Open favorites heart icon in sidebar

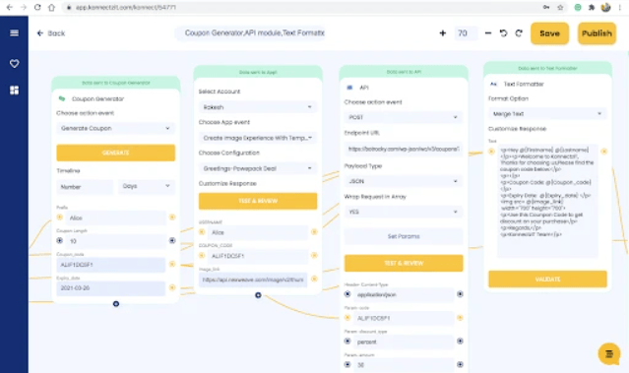coord(14,63)
